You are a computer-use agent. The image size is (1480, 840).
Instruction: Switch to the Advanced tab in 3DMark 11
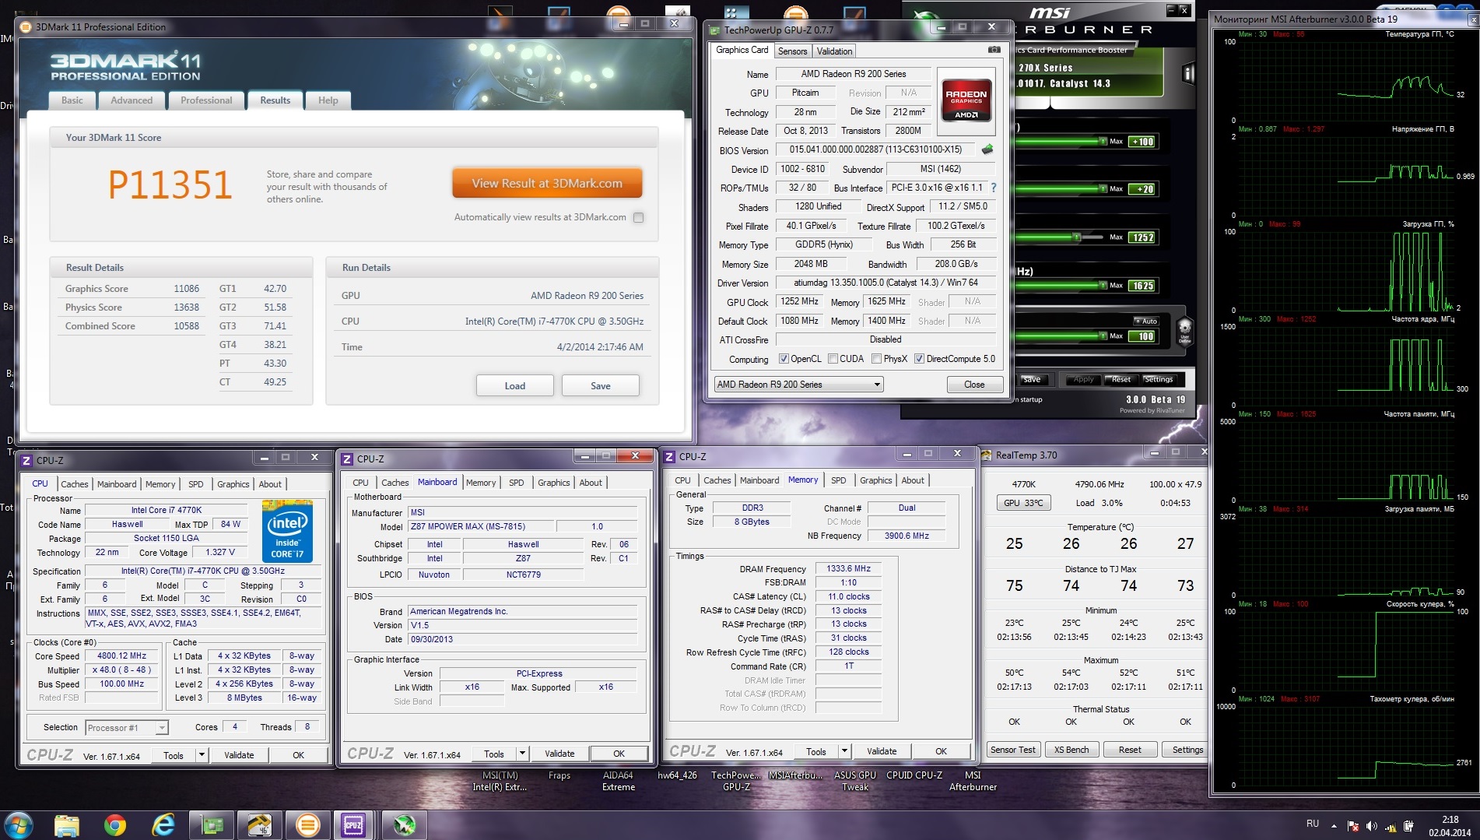point(132,100)
